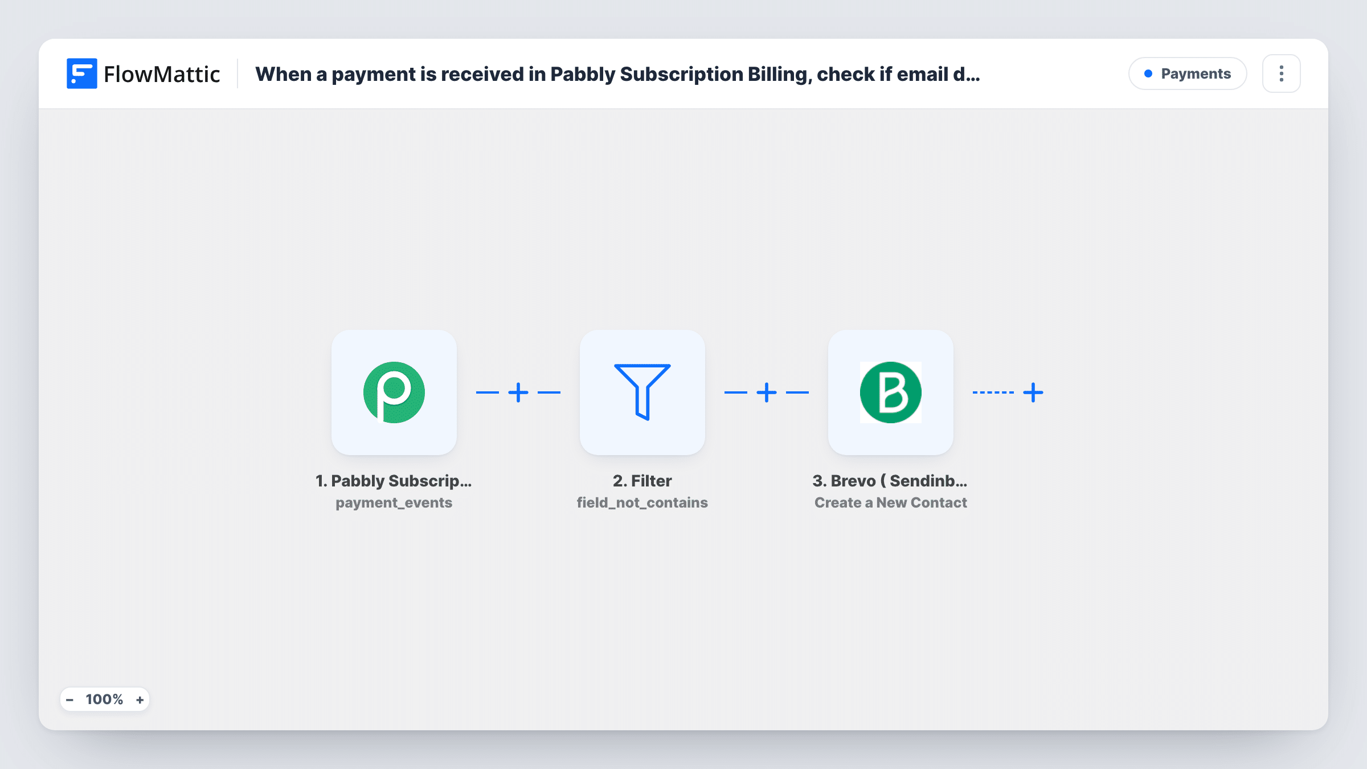The height and width of the screenshot is (769, 1367).
Task: Open the three-dot workflow options menu
Action: (x=1282, y=73)
